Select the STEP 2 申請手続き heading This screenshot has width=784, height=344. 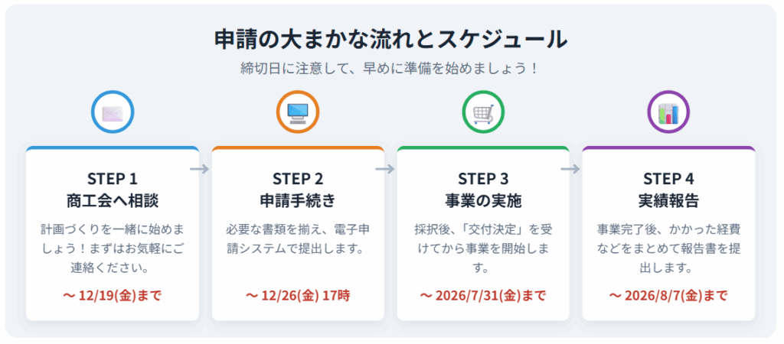coord(298,190)
